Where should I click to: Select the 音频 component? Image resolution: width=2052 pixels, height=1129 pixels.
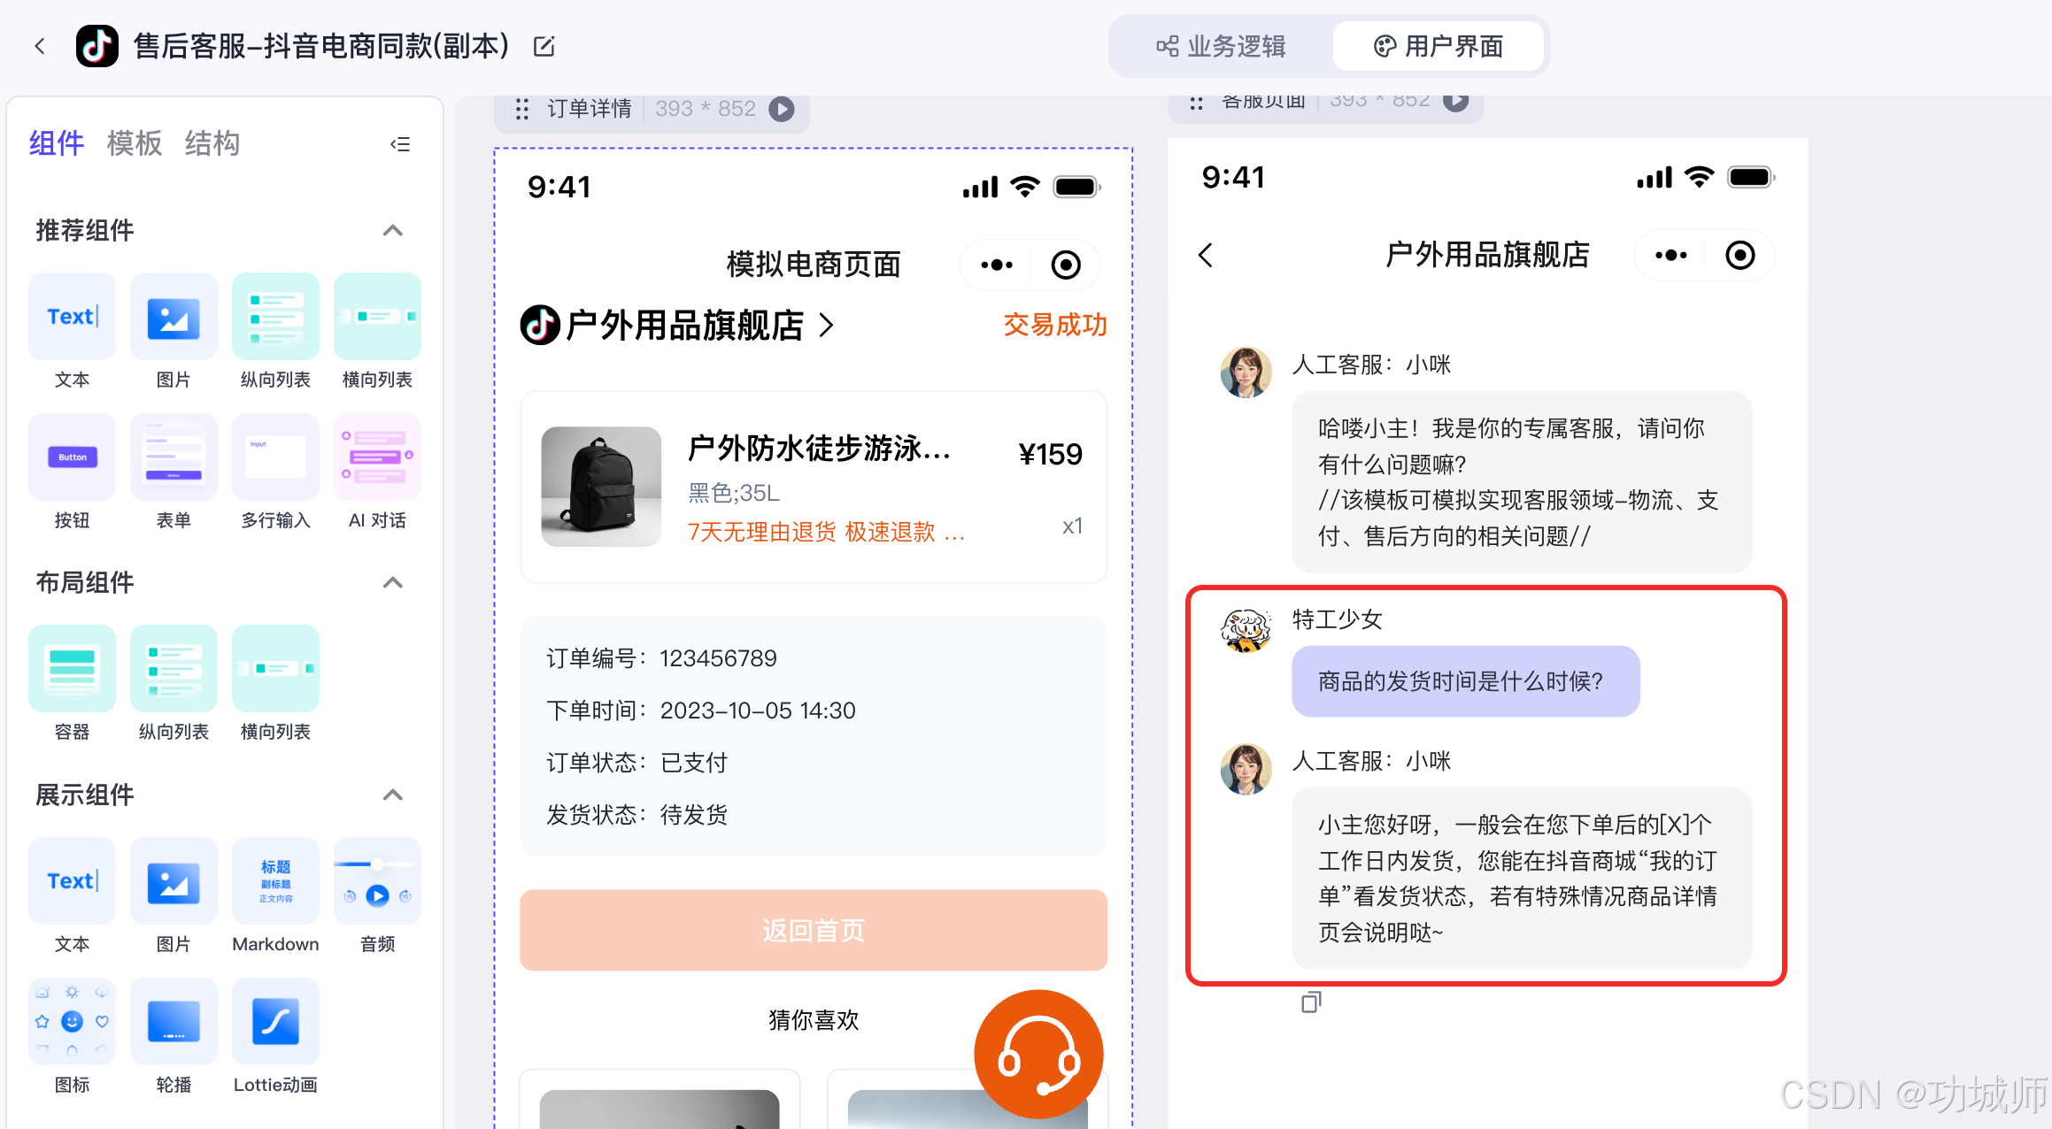pos(377,895)
